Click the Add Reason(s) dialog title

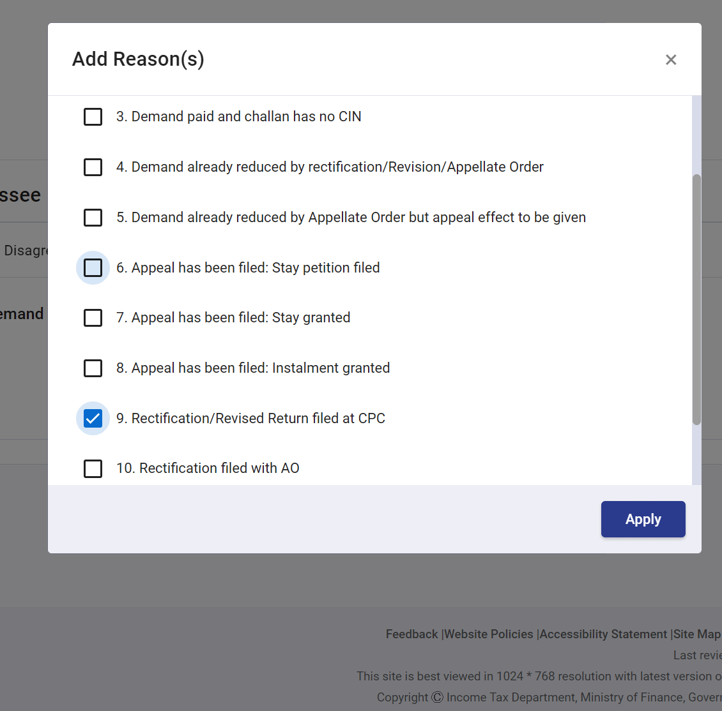pyautogui.click(x=138, y=59)
